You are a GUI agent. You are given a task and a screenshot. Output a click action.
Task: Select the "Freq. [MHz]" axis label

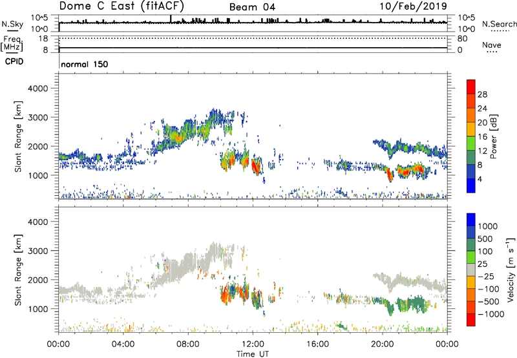tap(12, 43)
